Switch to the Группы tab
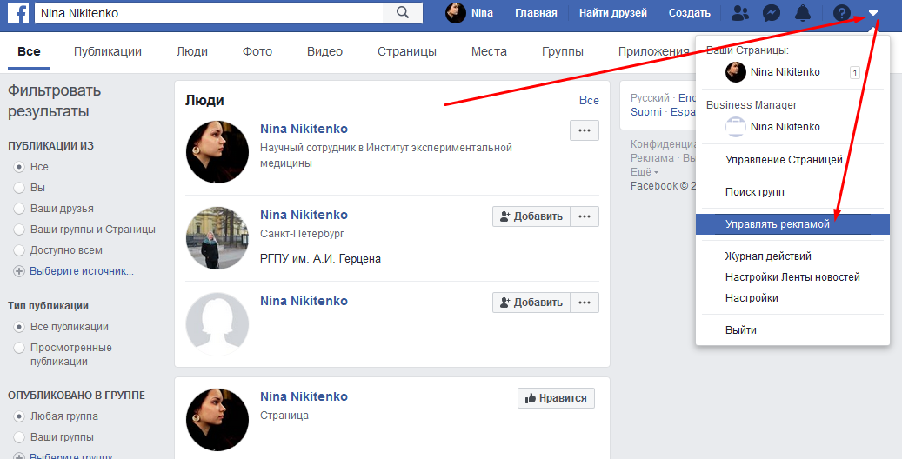Viewport: 902px width, 459px height. tap(563, 51)
